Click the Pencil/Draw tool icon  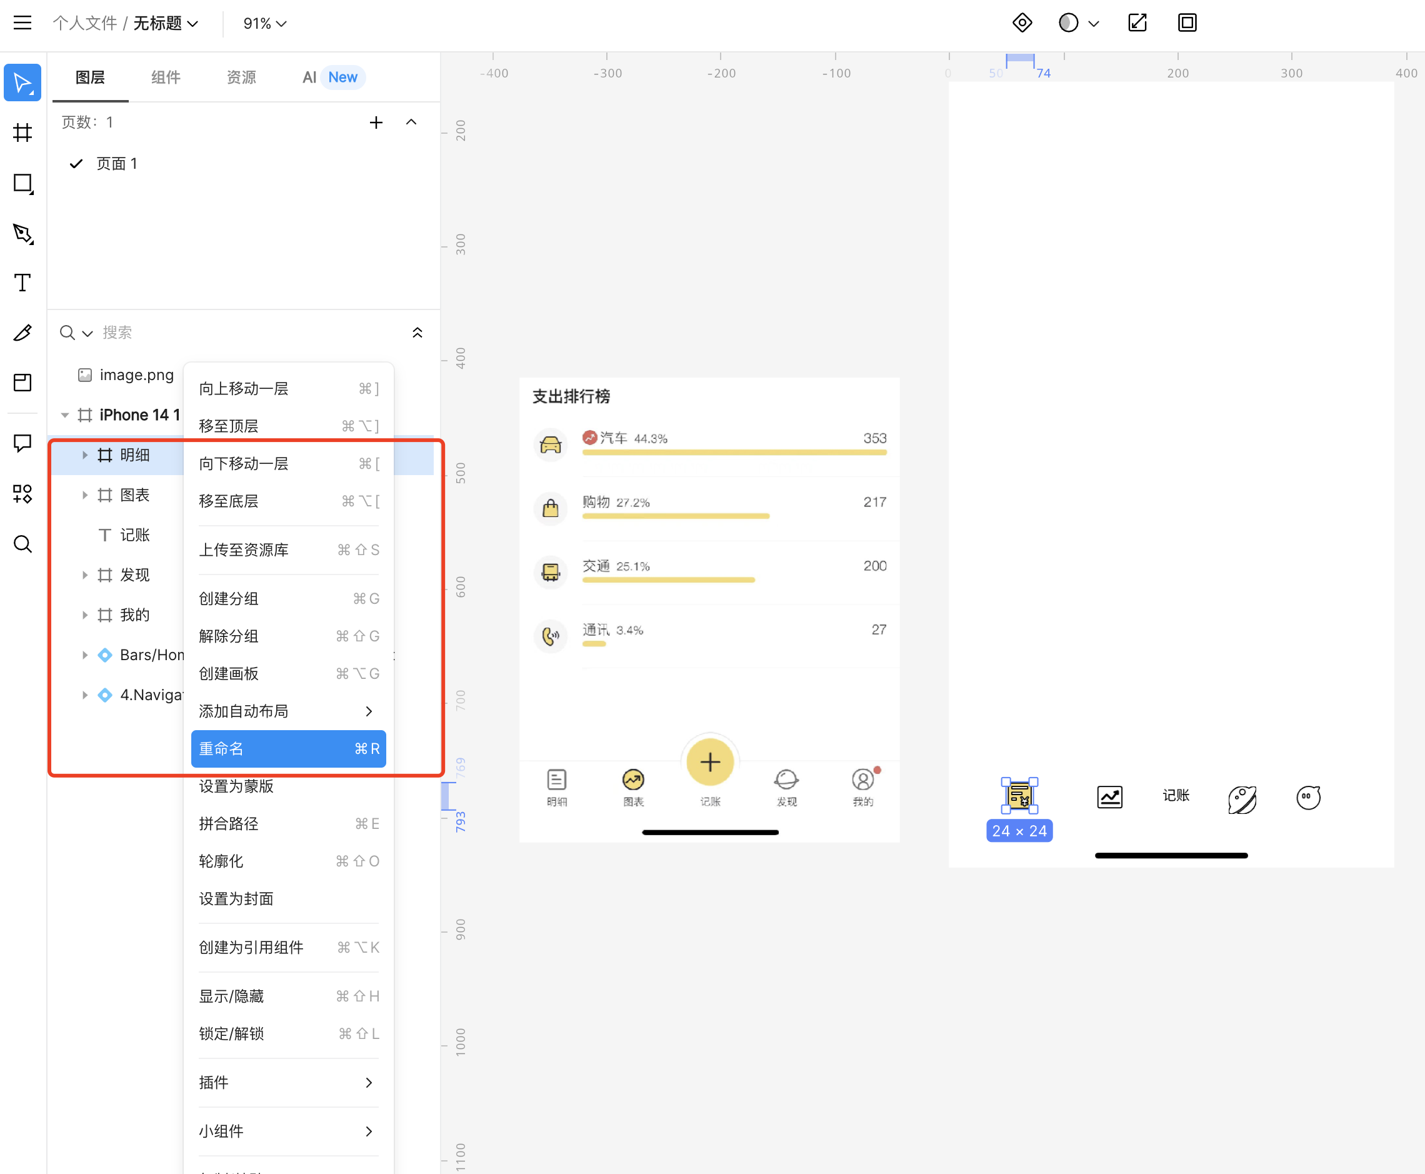pyautogui.click(x=22, y=331)
